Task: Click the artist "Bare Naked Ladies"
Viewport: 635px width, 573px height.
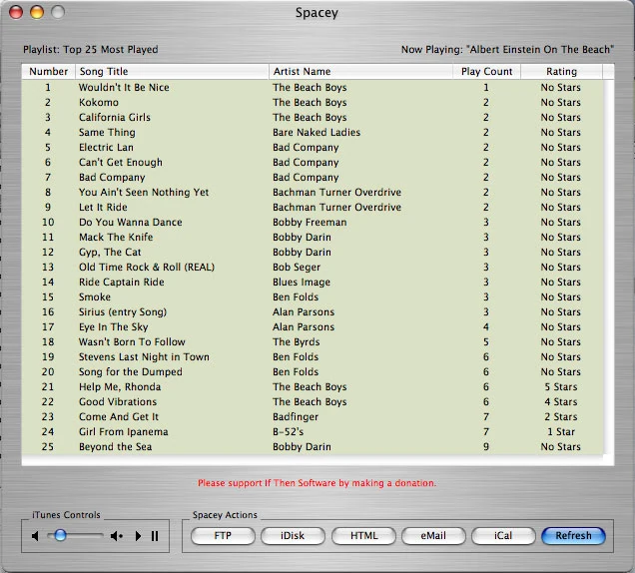Action: pyautogui.click(x=317, y=133)
